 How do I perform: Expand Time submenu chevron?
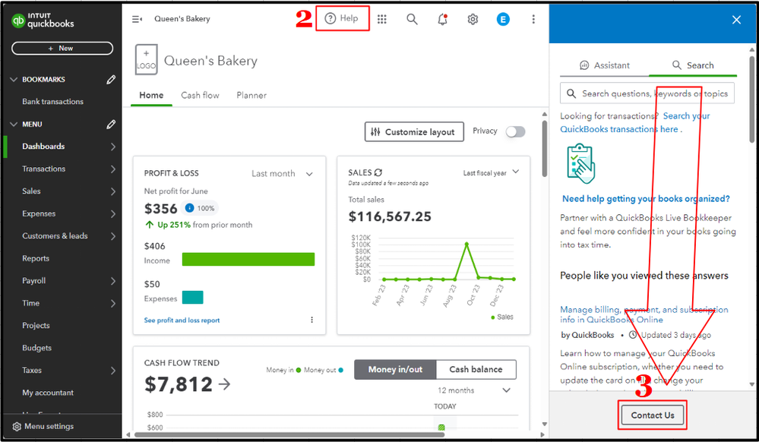point(112,304)
